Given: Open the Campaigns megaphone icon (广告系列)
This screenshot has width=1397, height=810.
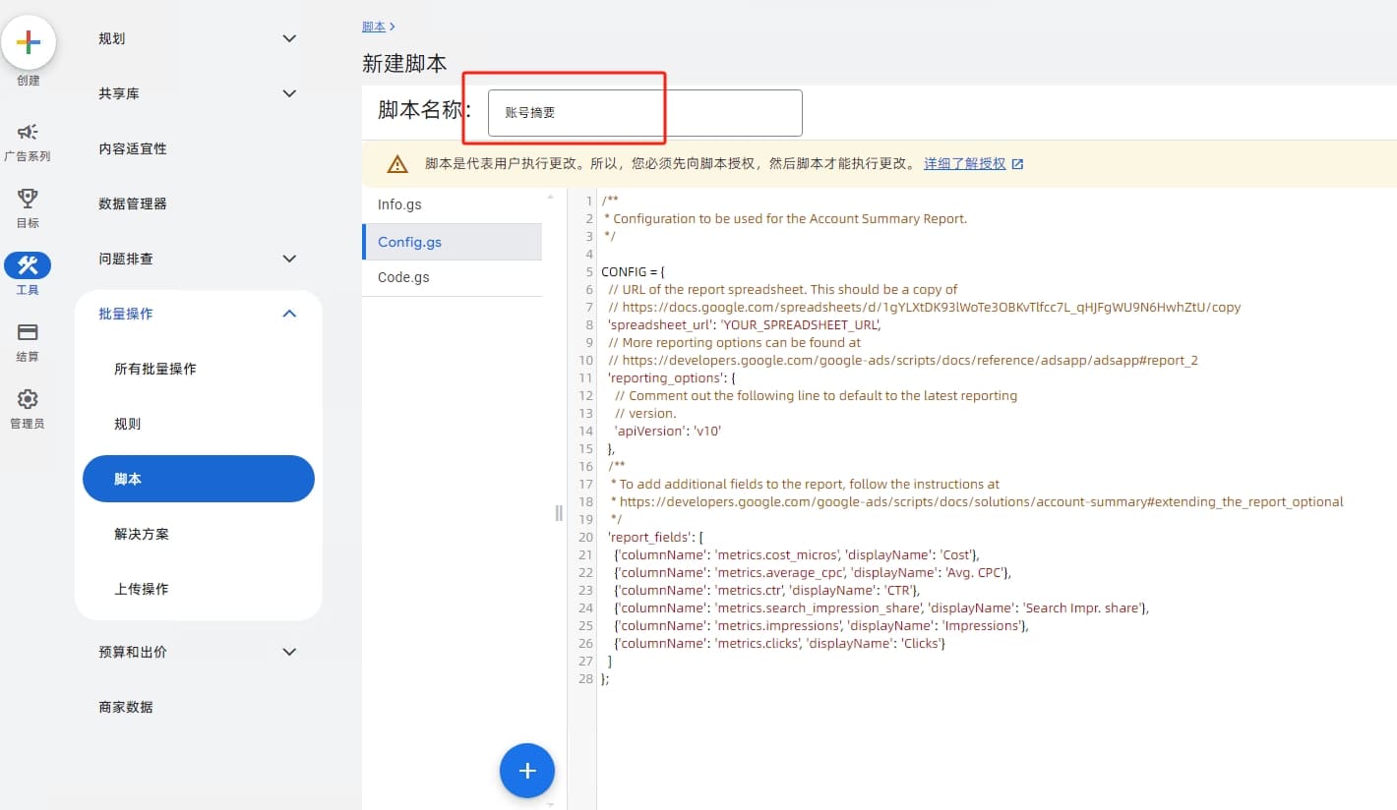Looking at the screenshot, I should (x=28, y=132).
